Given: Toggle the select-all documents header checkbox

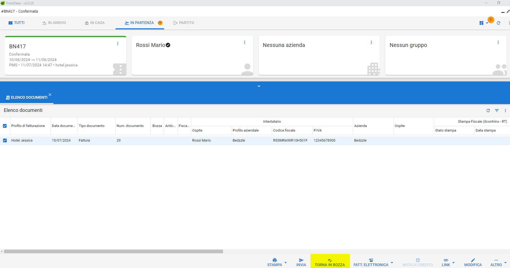Looking at the screenshot, I should 5,126.
